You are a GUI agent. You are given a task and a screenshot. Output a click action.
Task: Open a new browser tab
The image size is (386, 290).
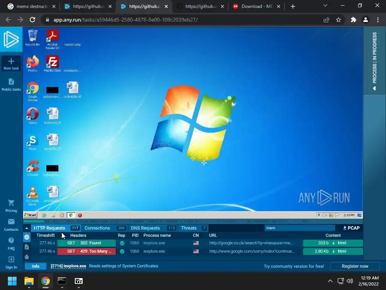293,7
